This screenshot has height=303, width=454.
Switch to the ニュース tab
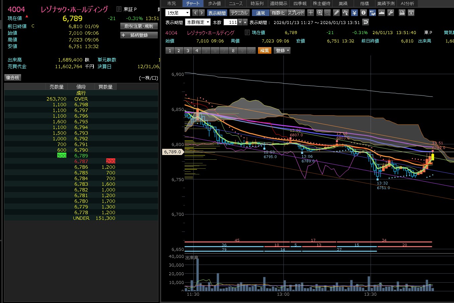(236, 3)
